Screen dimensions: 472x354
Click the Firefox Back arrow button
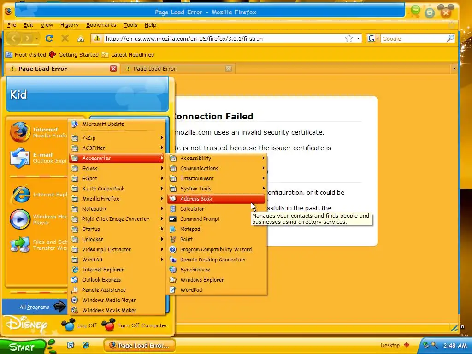click(x=14, y=38)
